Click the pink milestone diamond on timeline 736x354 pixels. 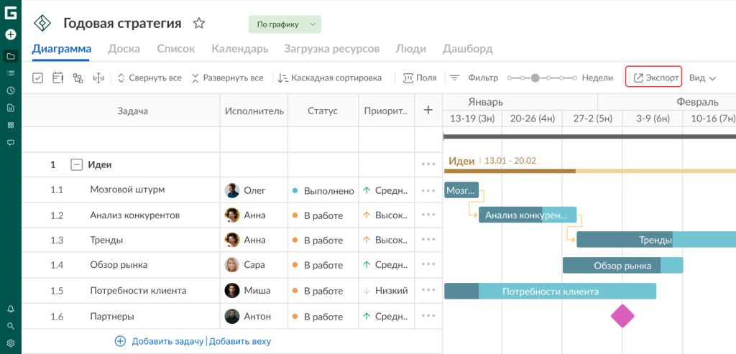622,315
